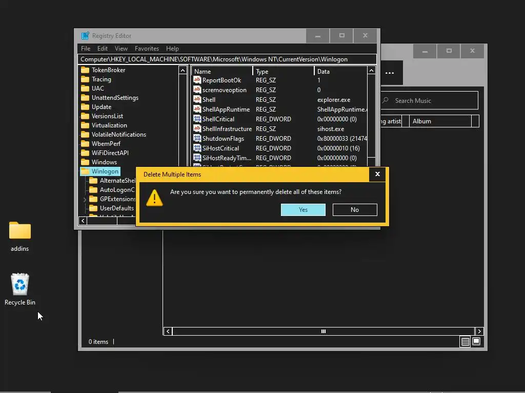Expand the GPExtensions subkey chevron
The height and width of the screenshot is (393, 525).
click(x=85, y=199)
